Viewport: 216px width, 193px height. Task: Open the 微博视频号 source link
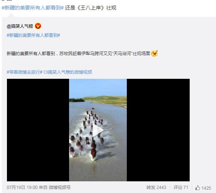pyautogui.click(x=60, y=188)
